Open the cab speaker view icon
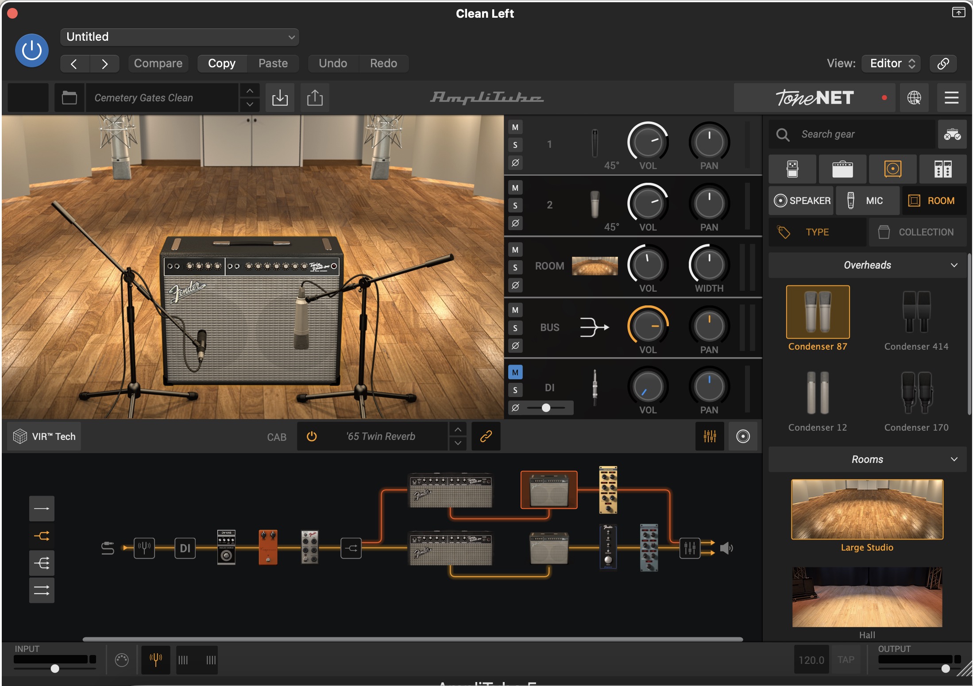Image resolution: width=973 pixels, height=686 pixels. pyautogui.click(x=743, y=436)
